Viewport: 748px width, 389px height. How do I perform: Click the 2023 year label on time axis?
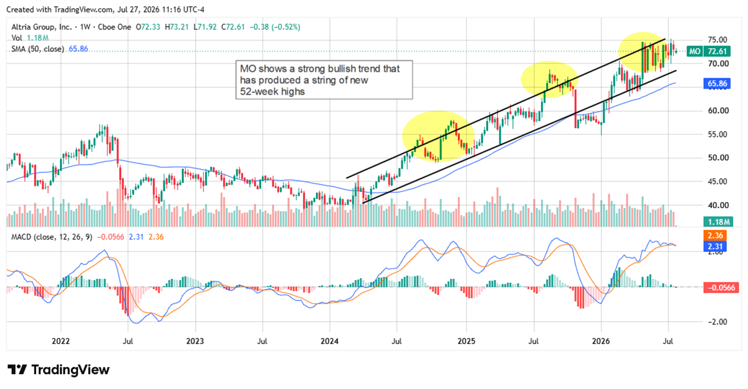point(195,342)
